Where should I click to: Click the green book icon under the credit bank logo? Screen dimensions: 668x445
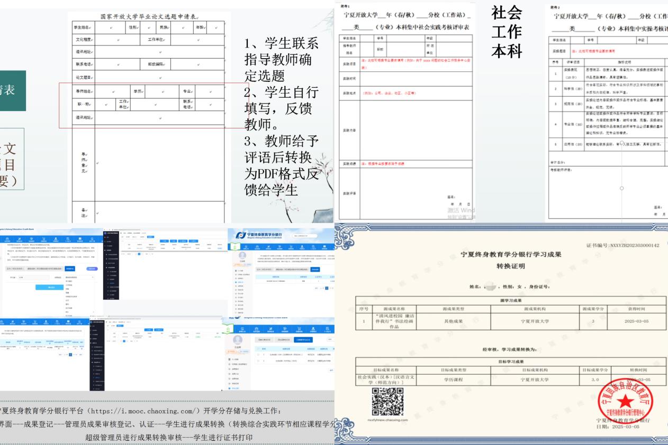[x=235, y=247]
